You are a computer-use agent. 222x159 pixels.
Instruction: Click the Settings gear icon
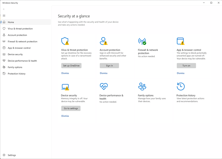pyautogui.click(x=4, y=155)
